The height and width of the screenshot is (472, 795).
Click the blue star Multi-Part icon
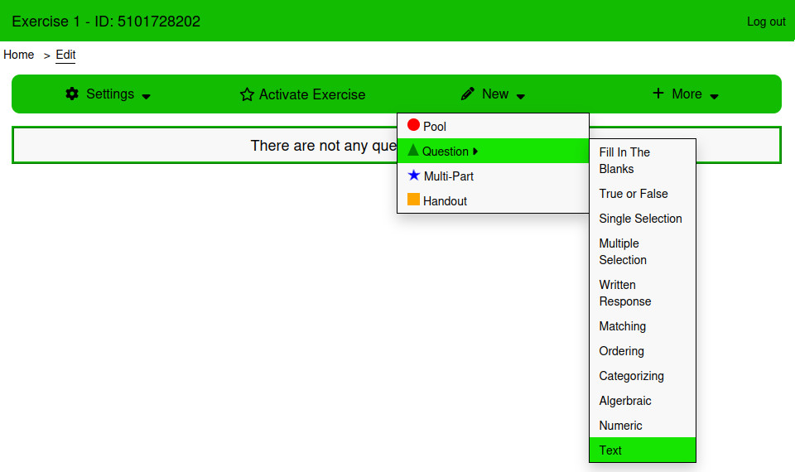click(x=414, y=176)
